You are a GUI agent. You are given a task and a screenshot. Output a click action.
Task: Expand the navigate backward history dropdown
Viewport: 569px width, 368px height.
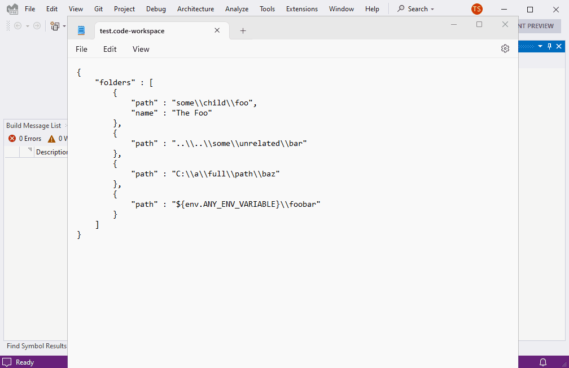click(x=27, y=26)
